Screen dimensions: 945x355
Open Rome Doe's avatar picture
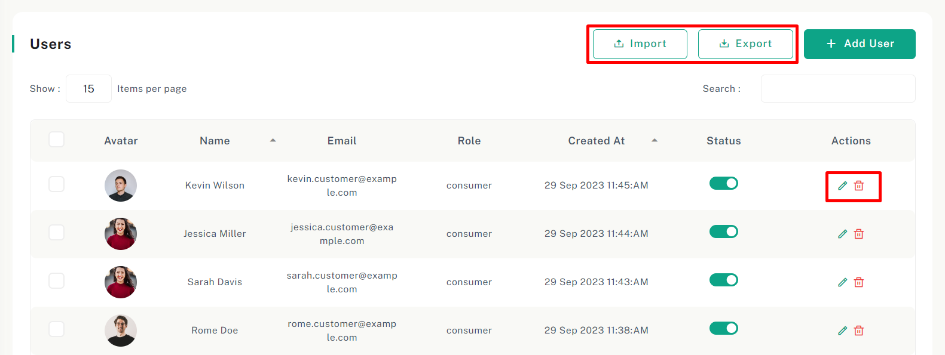[x=121, y=331]
